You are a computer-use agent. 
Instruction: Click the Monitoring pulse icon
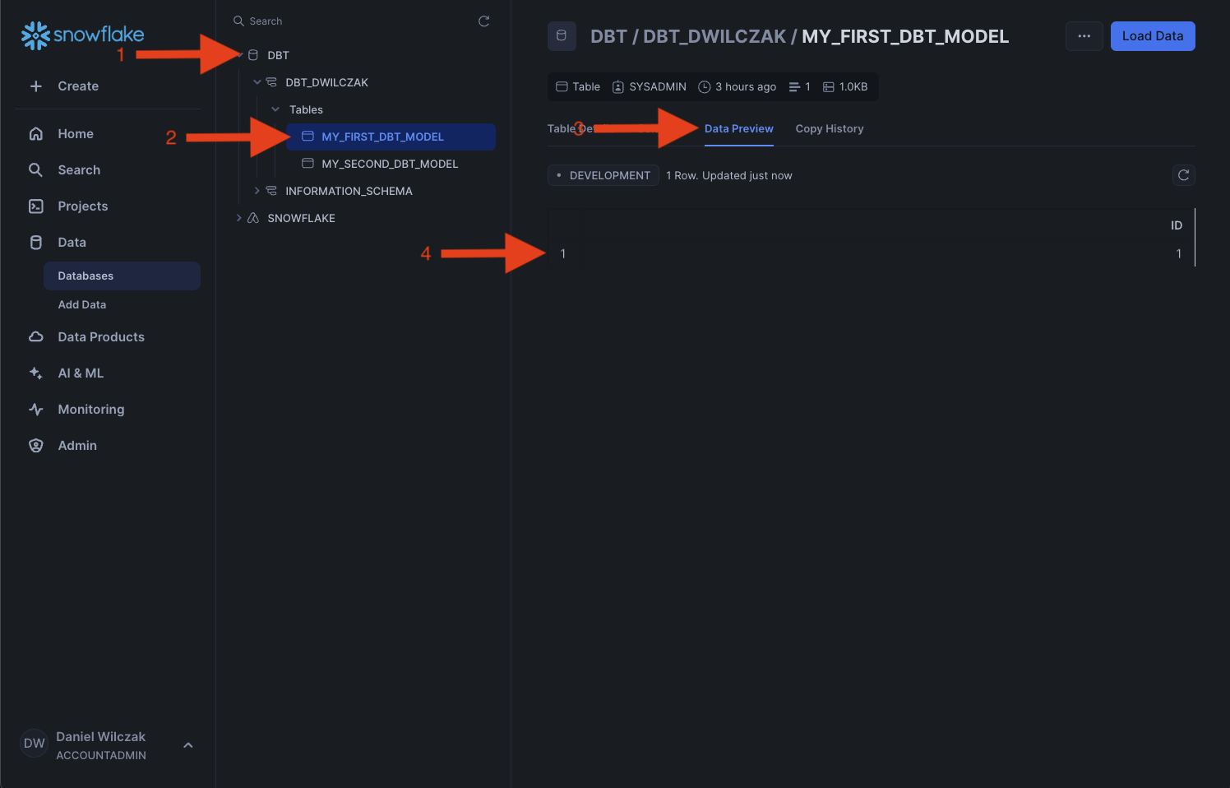point(36,410)
